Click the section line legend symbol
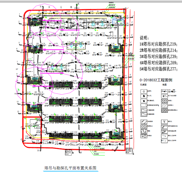This screenshot has width=182, height=172. 144,106
